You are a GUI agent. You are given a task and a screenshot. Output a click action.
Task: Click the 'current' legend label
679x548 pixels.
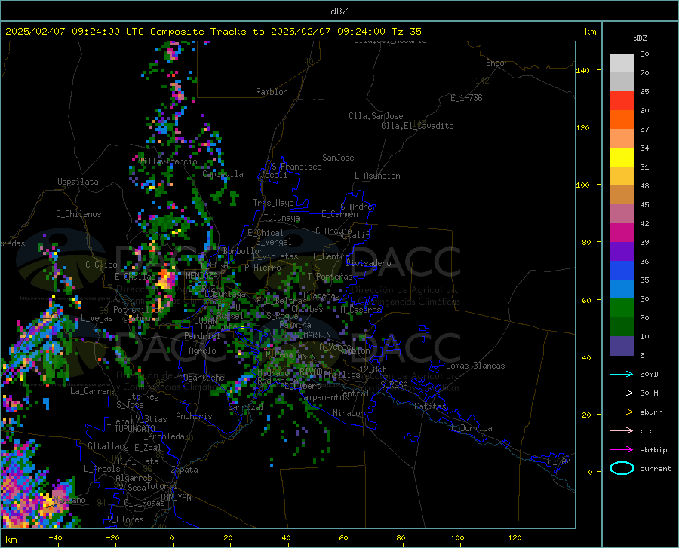tap(656, 469)
